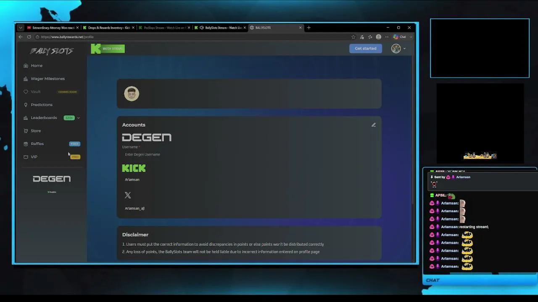The image size is (538, 302).
Task: Click the Vault heart icon
Action: click(26, 92)
